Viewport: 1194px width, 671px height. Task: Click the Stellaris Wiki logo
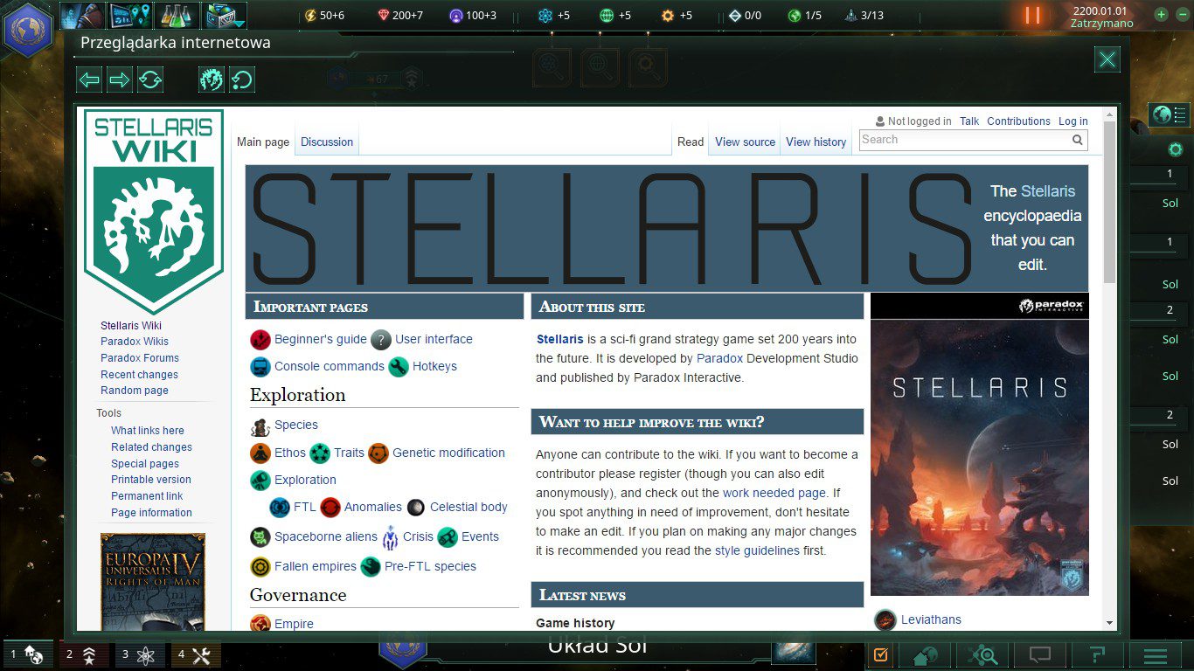point(154,211)
